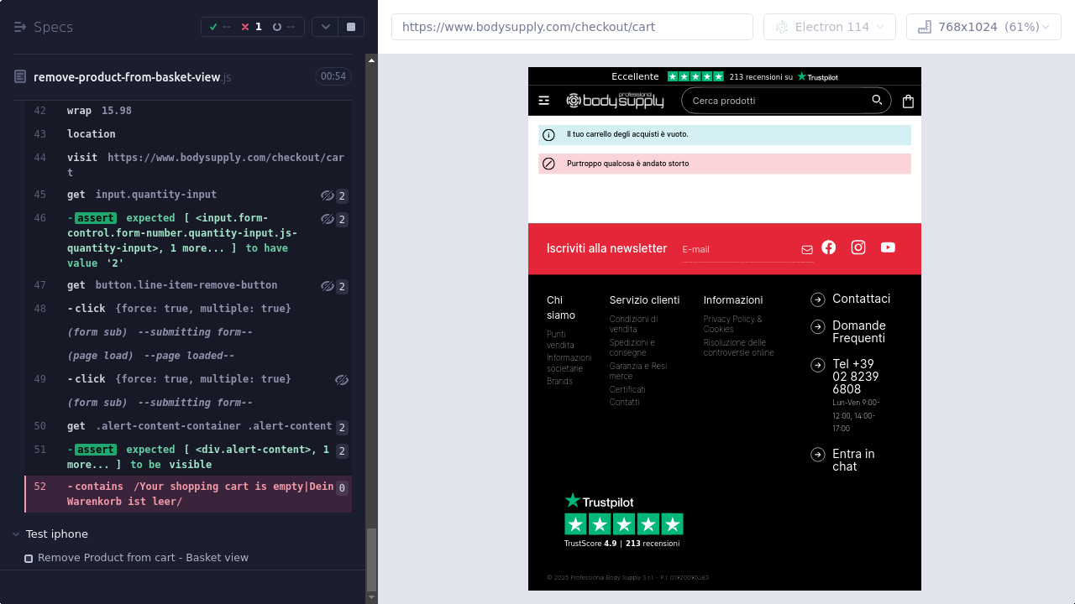Image resolution: width=1075 pixels, height=604 pixels.
Task: Open the Condizioni di vendita link
Action: pos(633,324)
